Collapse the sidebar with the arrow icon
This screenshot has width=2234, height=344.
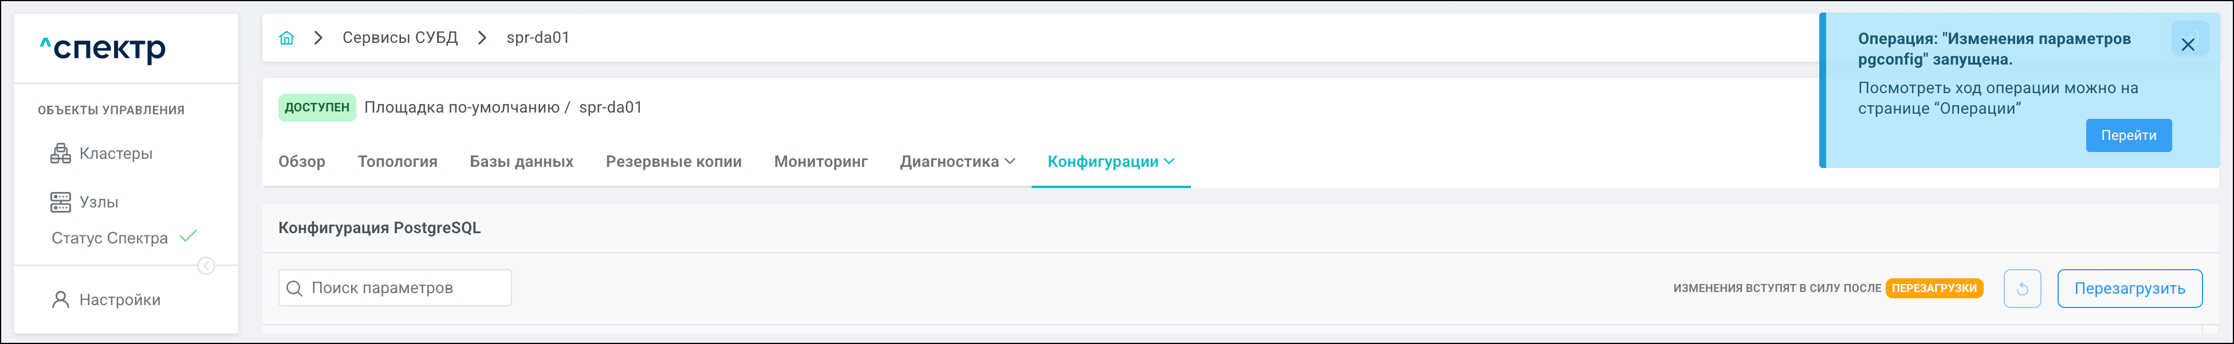[x=206, y=266]
